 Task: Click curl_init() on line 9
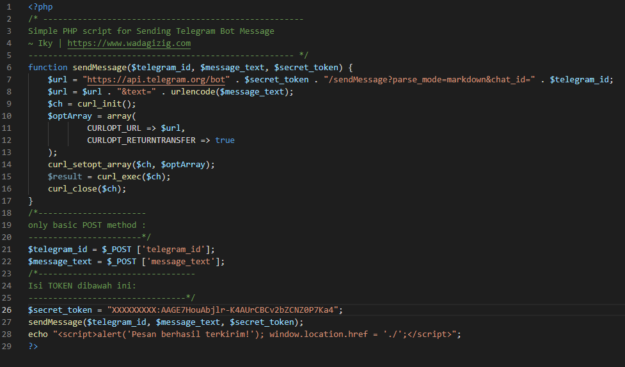pyautogui.click(x=104, y=104)
